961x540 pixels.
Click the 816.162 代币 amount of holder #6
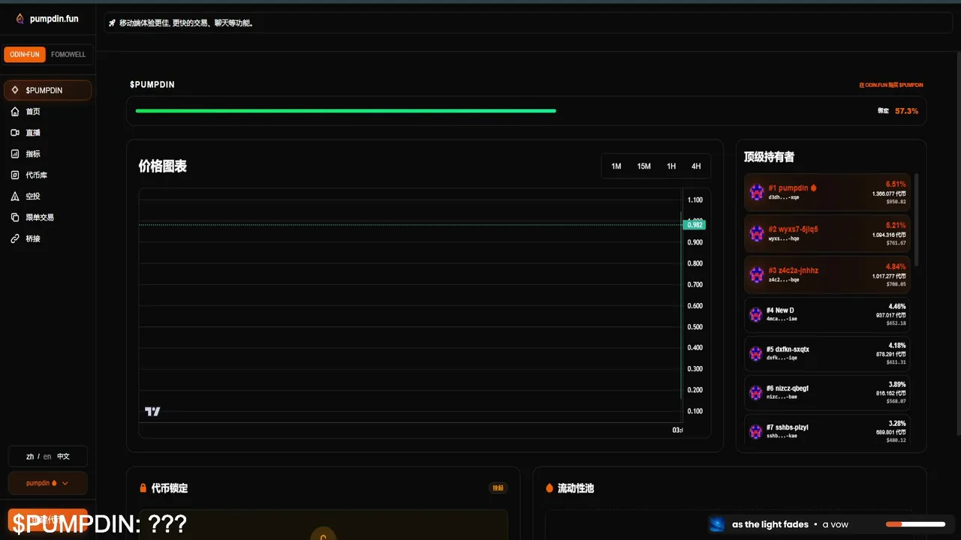click(891, 393)
